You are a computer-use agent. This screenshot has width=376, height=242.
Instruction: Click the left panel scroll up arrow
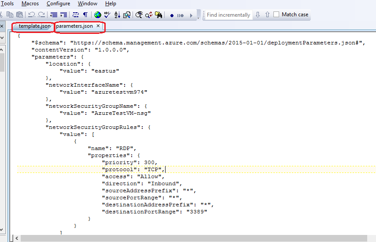[1, 50]
